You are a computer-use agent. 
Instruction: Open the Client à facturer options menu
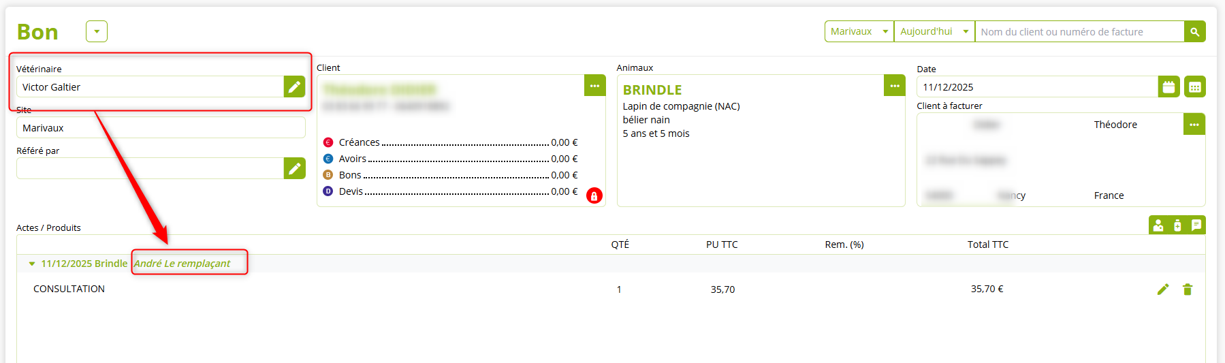pyautogui.click(x=1194, y=125)
